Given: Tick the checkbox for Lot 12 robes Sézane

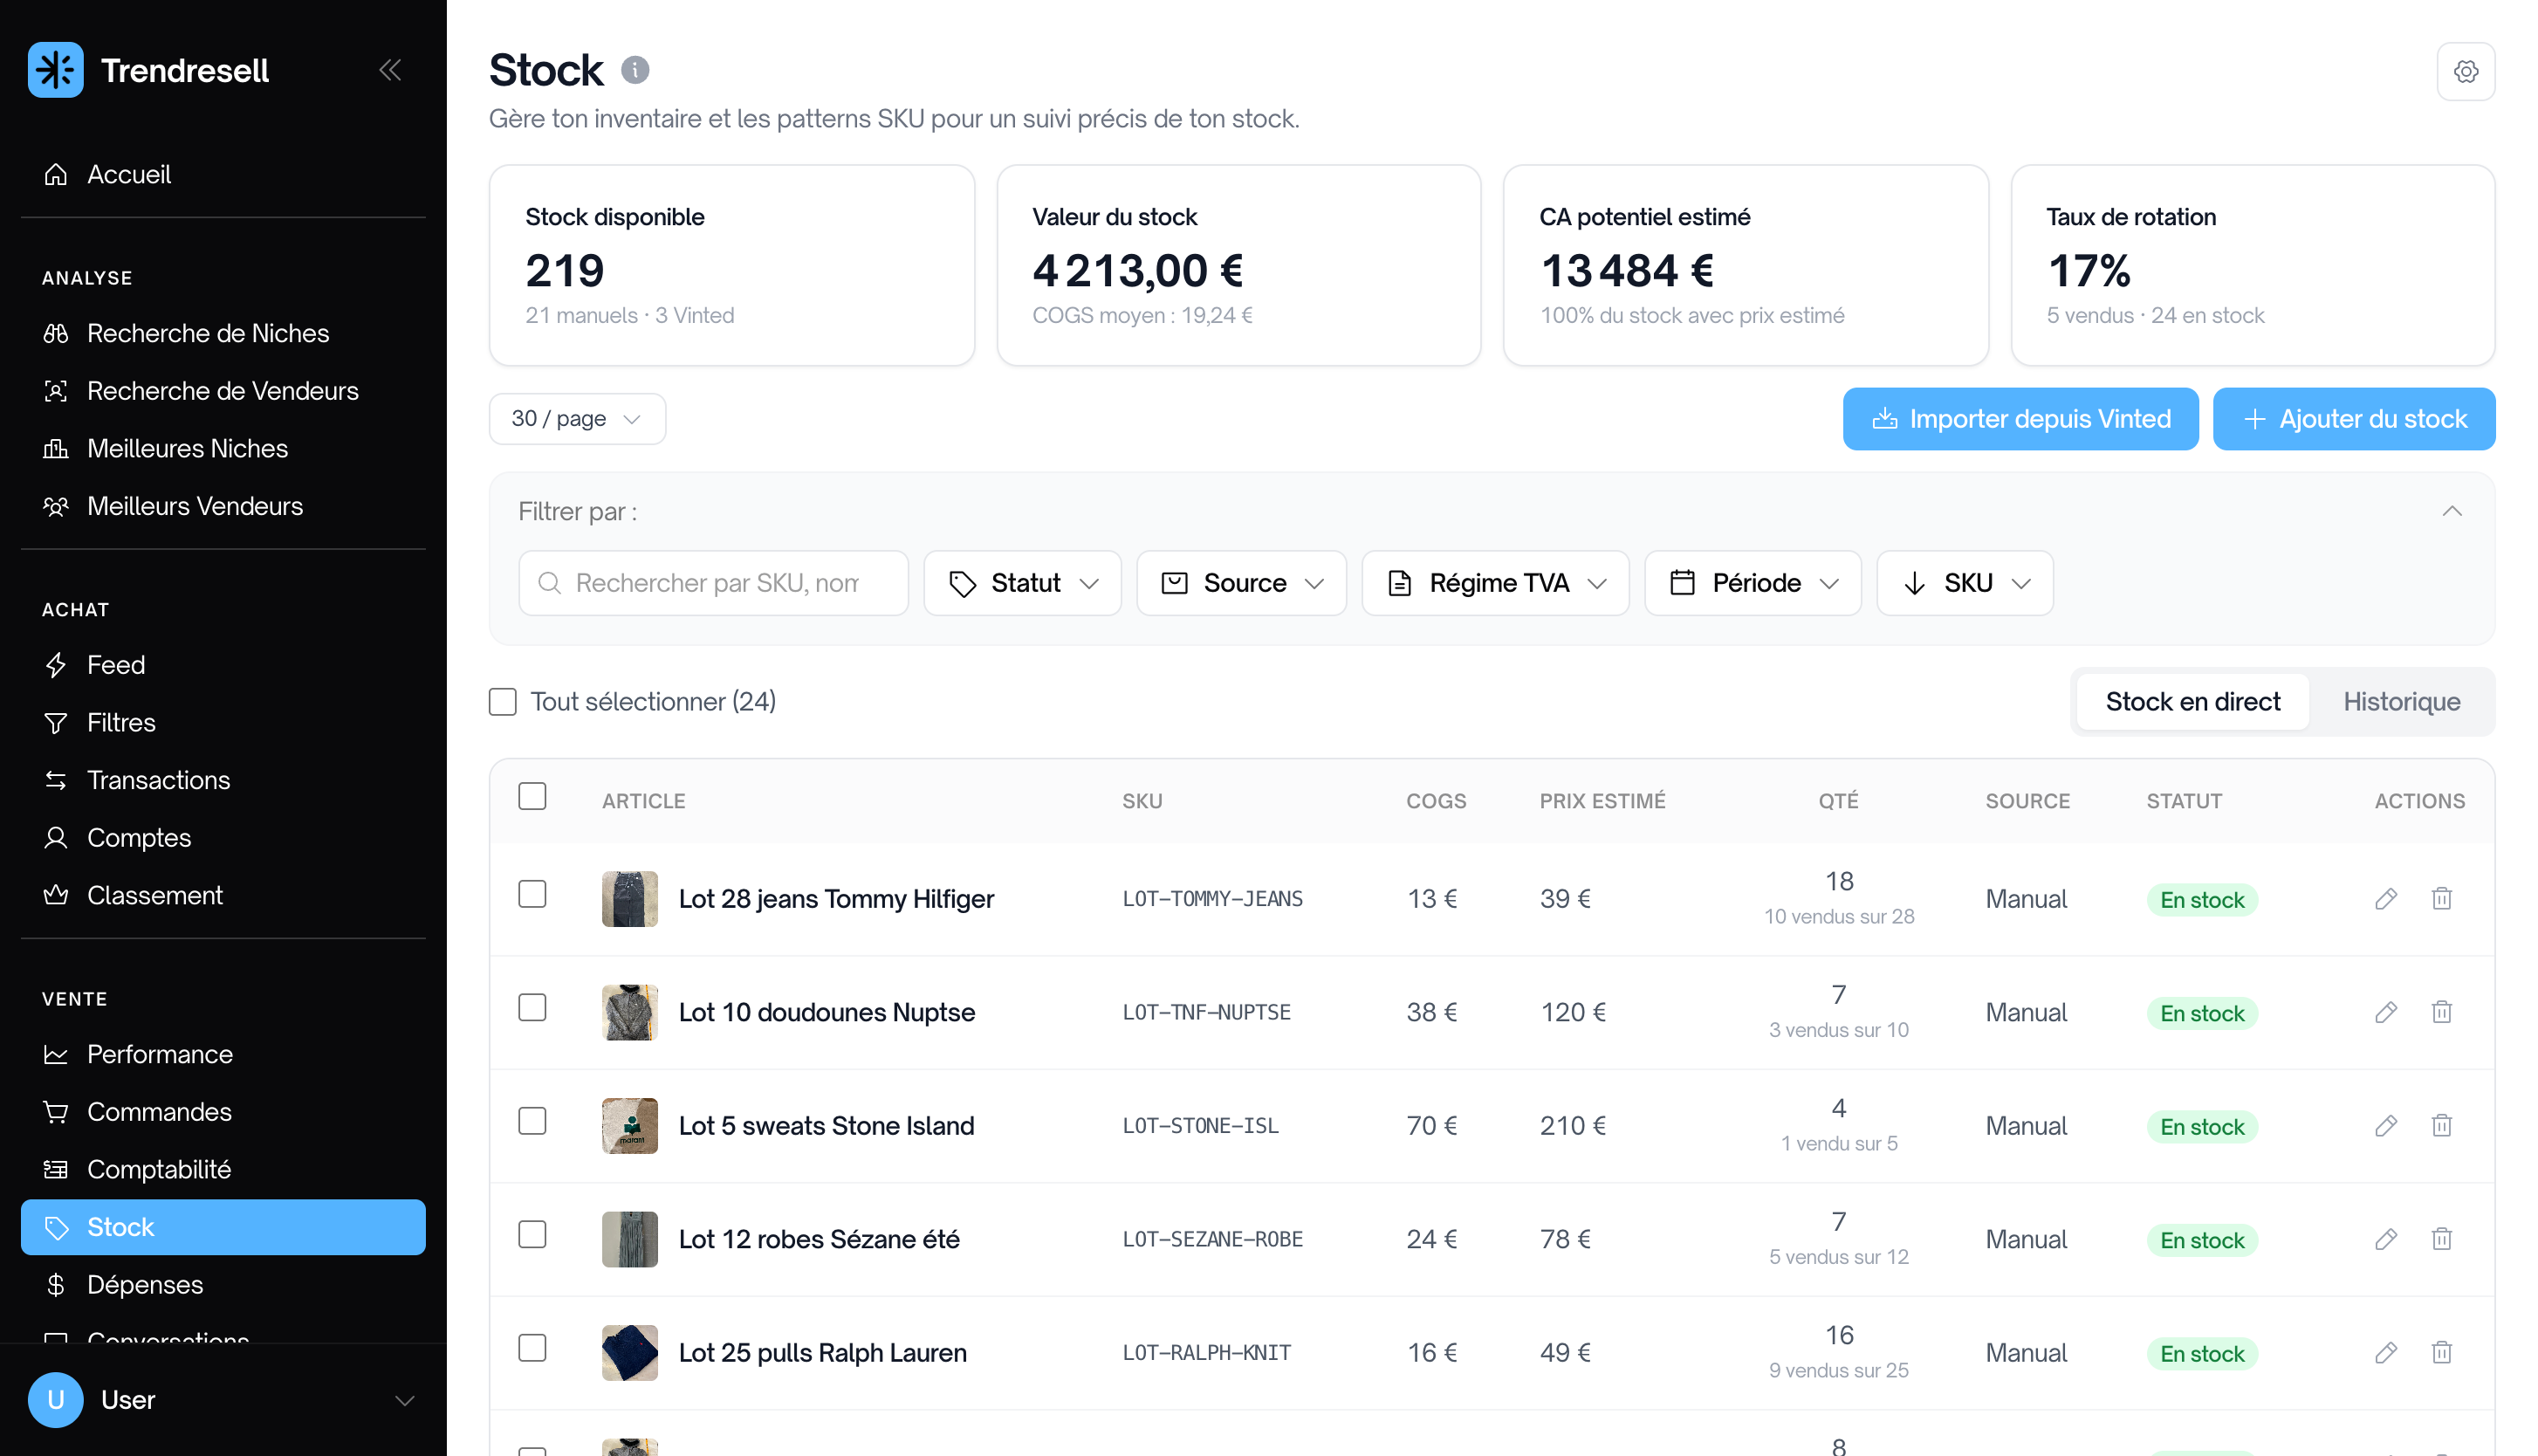Looking at the screenshot, I should pyautogui.click(x=532, y=1234).
